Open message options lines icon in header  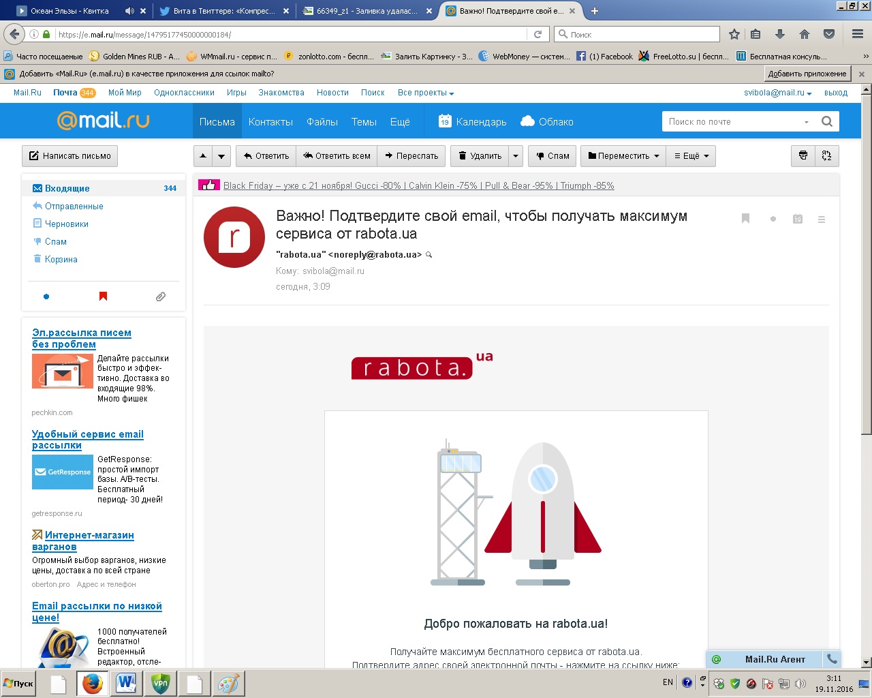pos(822,219)
